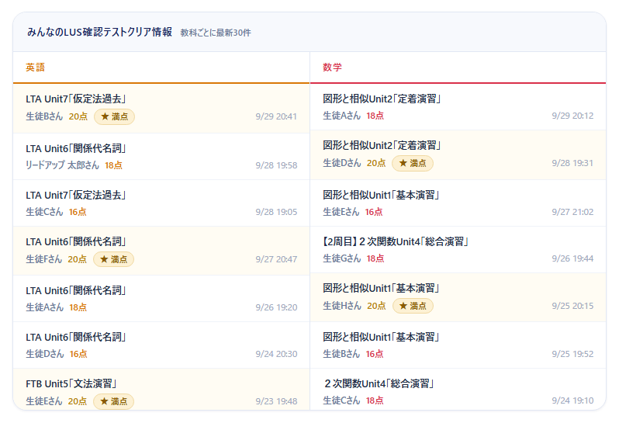This screenshot has height=423, width=619.
Task: Click 生徒Bさん name in the 数学 column
Action: (x=341, y=354)
